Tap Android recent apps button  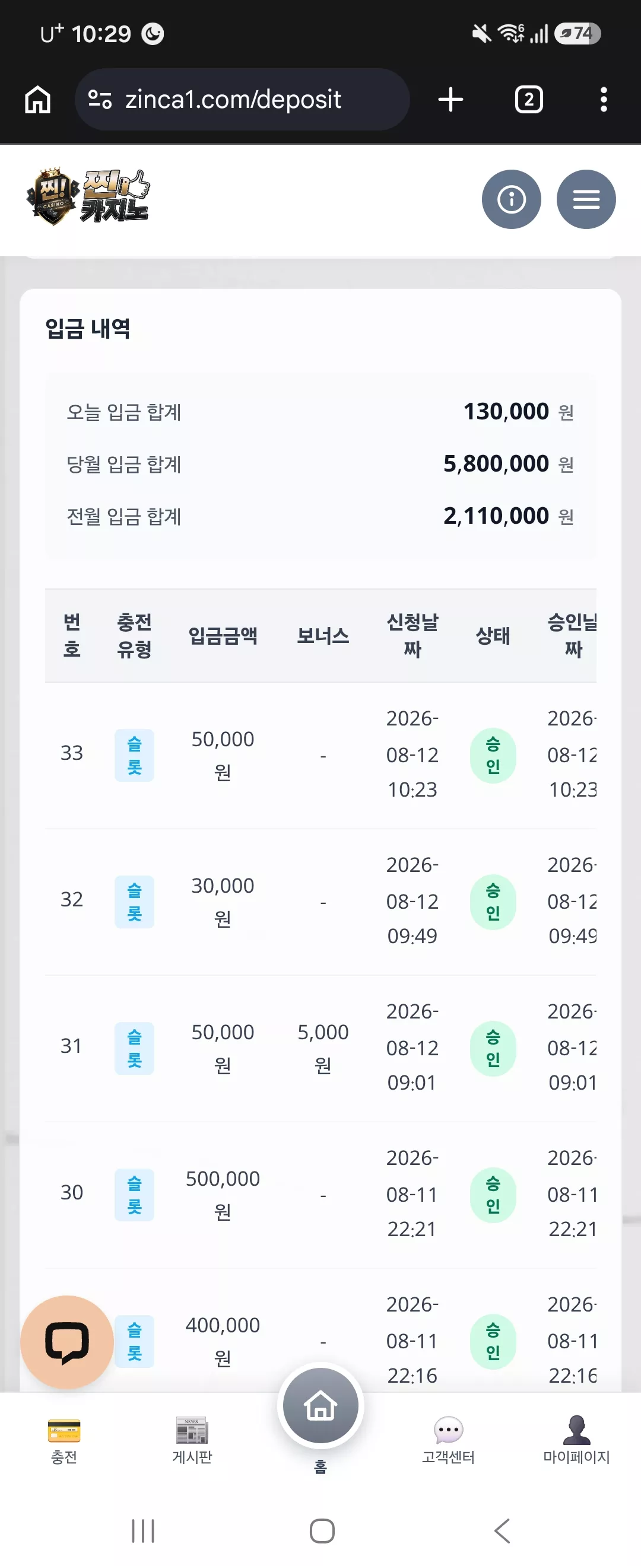click(144, 1531)
